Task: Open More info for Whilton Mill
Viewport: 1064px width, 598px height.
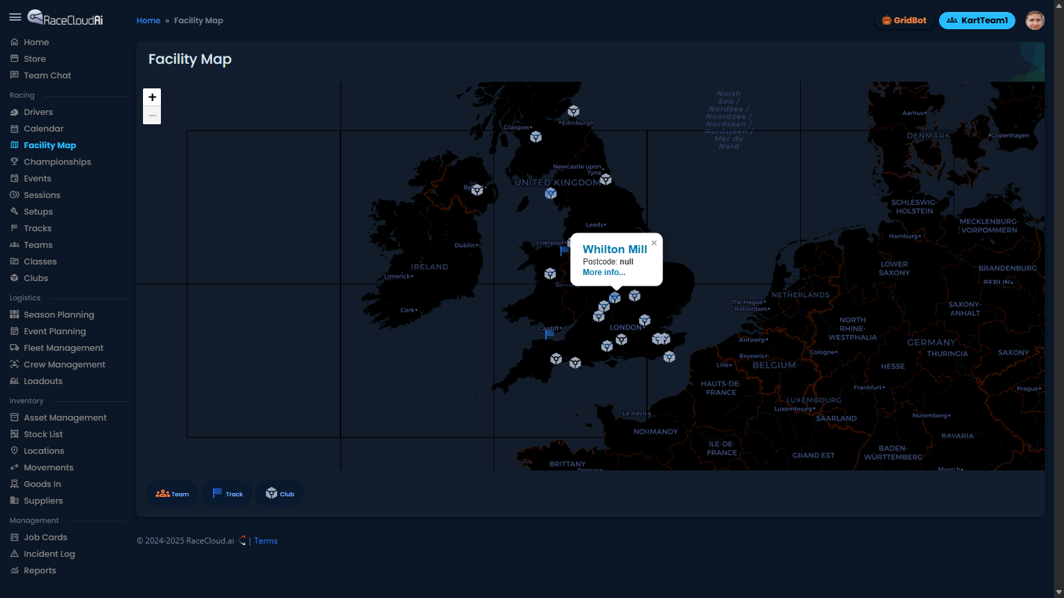Action: click(x=604, y=272)
